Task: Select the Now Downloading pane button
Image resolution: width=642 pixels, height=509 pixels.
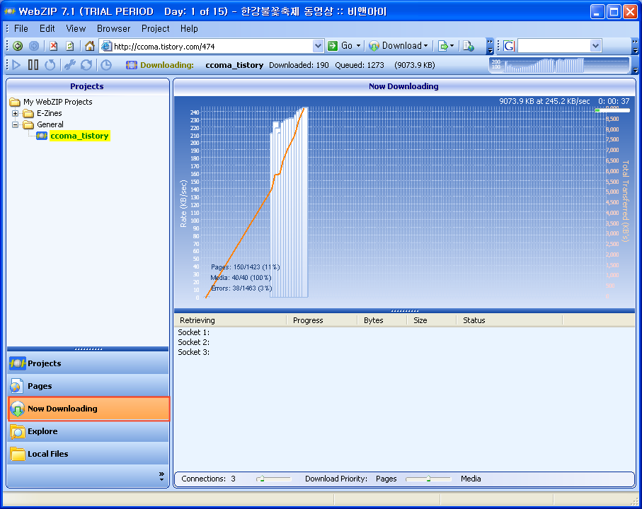Action: tap(88, 409)
